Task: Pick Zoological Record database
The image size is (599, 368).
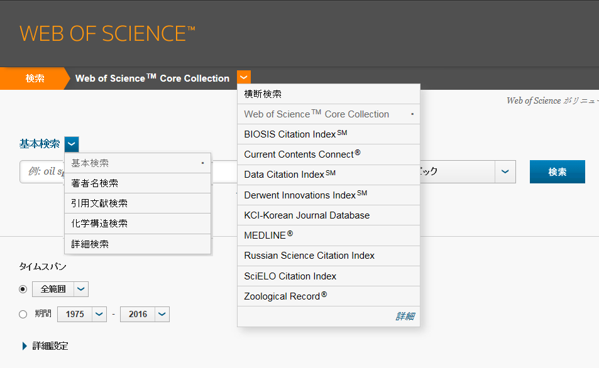Action: coord(329,296)
